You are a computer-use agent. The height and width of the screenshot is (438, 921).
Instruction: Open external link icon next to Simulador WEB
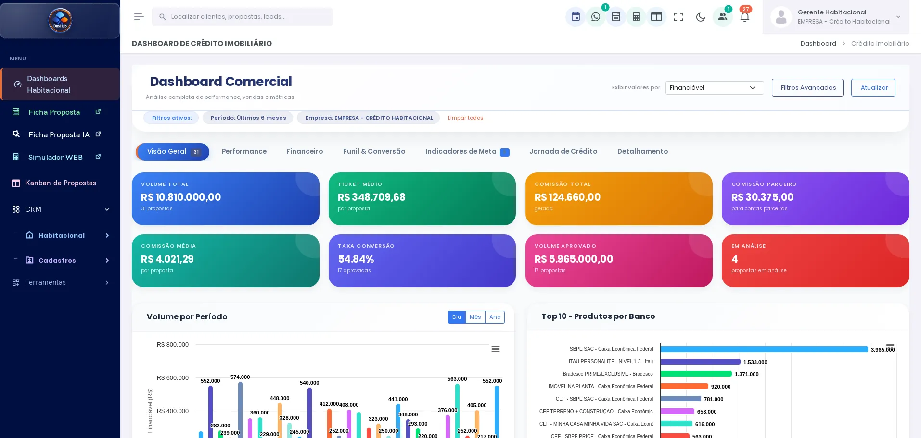tap(98, 157)
